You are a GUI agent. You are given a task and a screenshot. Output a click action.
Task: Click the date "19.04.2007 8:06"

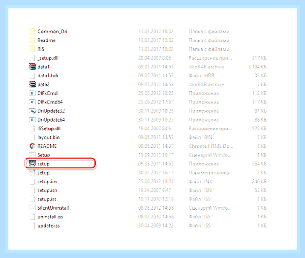(x=154, y=129)
